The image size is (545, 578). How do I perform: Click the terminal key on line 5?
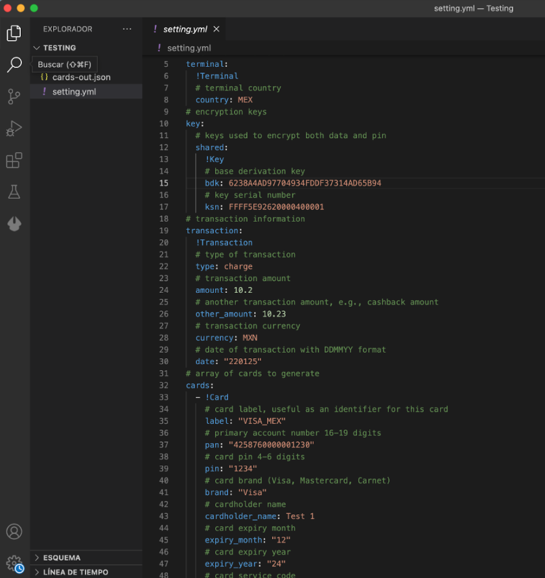point(205,64)
